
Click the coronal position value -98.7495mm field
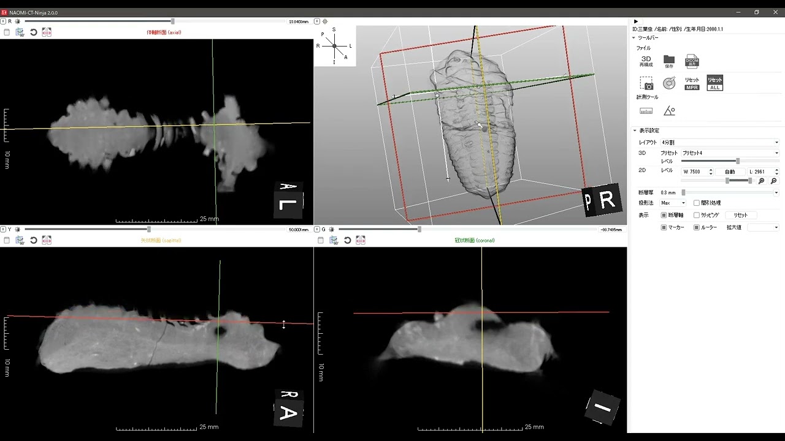click(611, 230)
